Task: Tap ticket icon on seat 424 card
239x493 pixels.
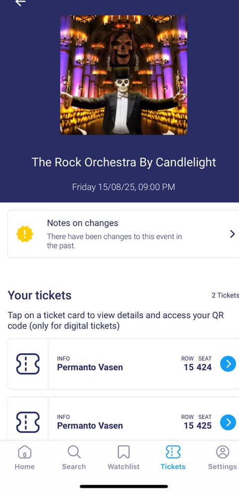Action: click(28, 364)
